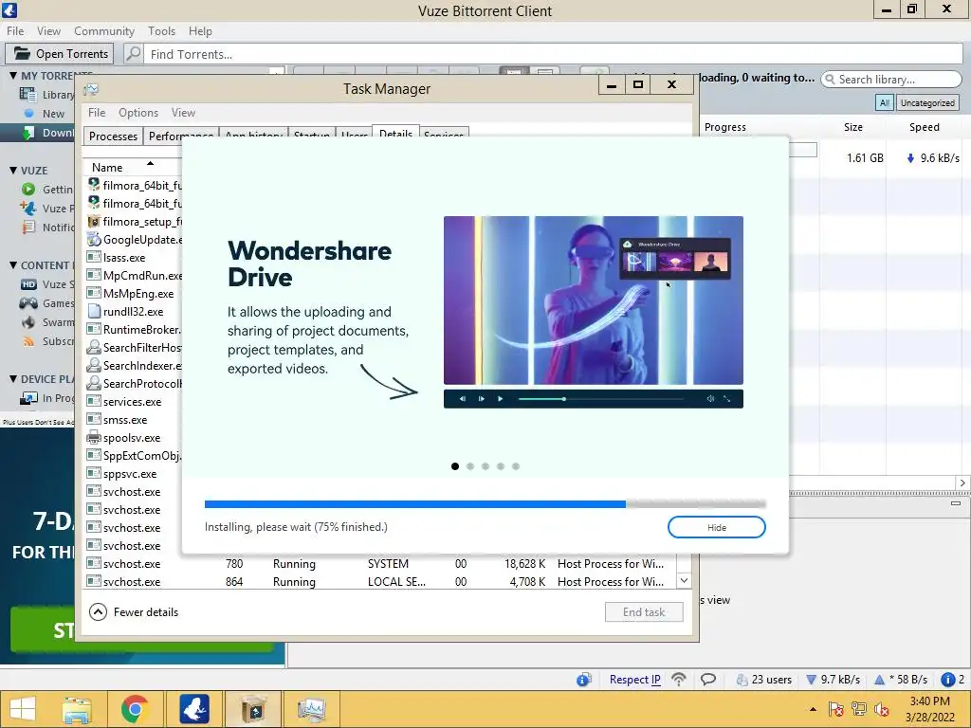Open the Vuze Community menu

[104, 31]
